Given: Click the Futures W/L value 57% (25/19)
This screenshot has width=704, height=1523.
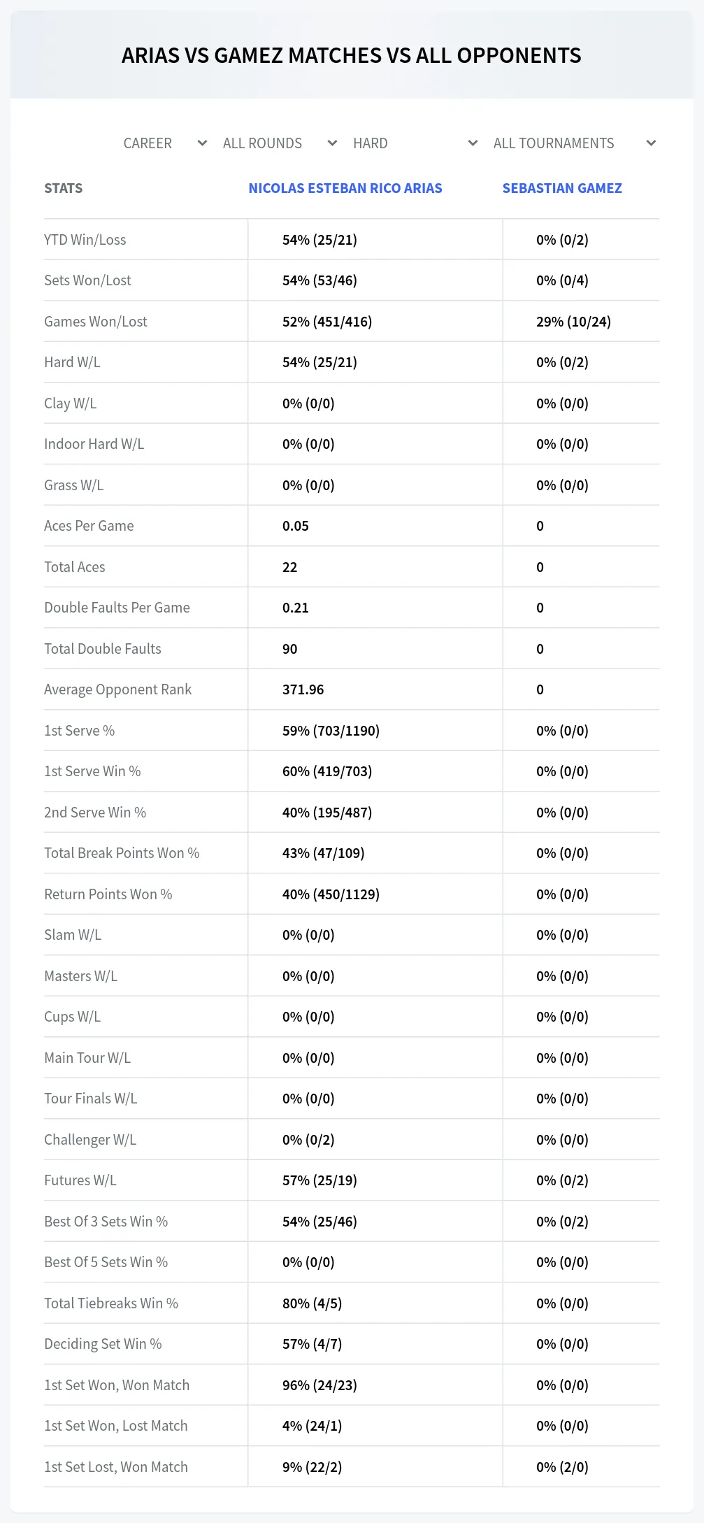Looking at the screenshot, I should click(319, 1180).
